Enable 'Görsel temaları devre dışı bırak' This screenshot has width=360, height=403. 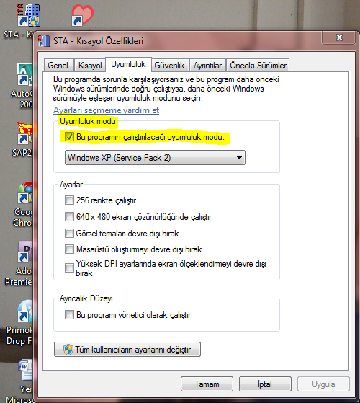pyautogui.click(x=69, y=234)
